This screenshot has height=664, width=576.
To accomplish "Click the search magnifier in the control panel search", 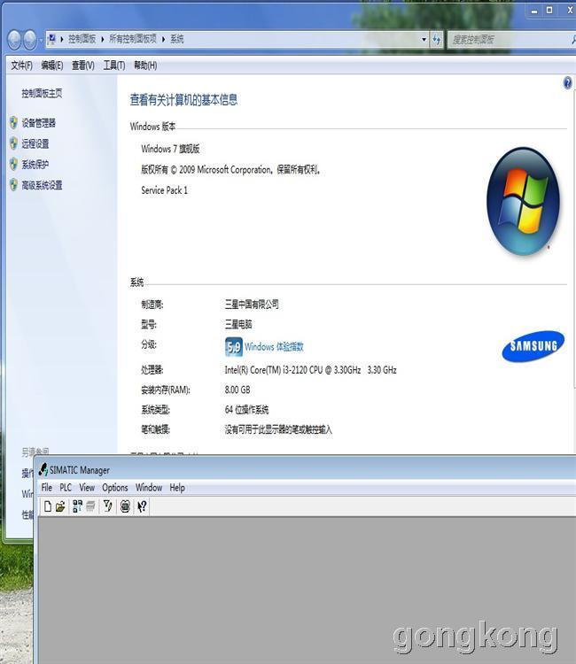I will (573, 40).
